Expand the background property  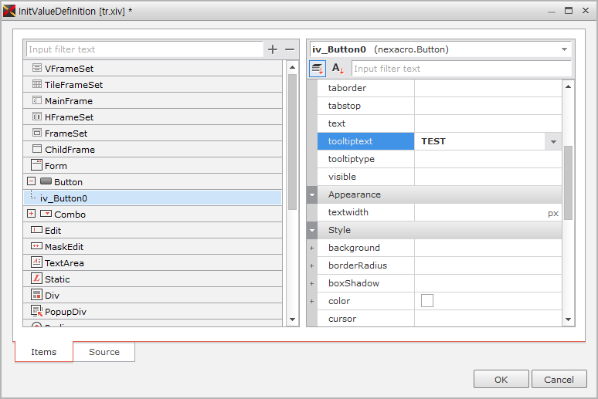pos(312,248)
